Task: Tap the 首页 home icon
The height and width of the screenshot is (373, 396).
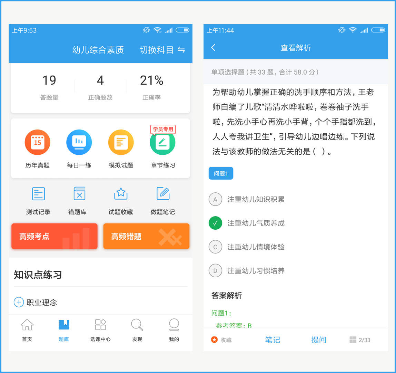Action: pyautogui.click(x=27, y=325)
